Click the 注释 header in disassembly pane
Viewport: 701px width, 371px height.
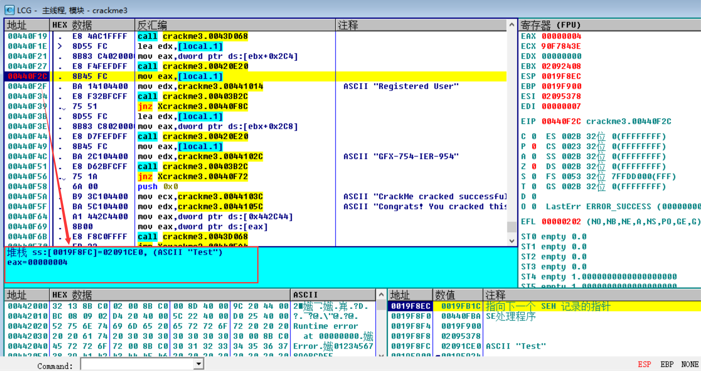[x=421, y=25]
